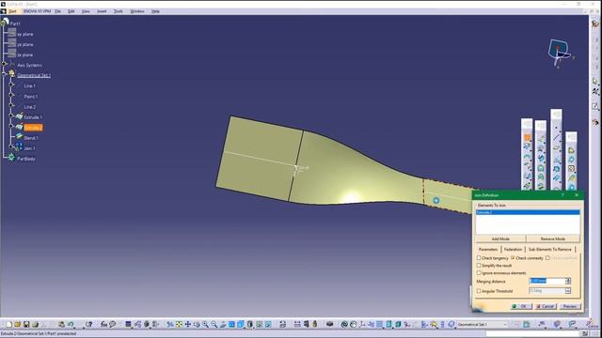Enable Simplify the result checkbox
The image size is (602, 338).
(x=479, y=265)
